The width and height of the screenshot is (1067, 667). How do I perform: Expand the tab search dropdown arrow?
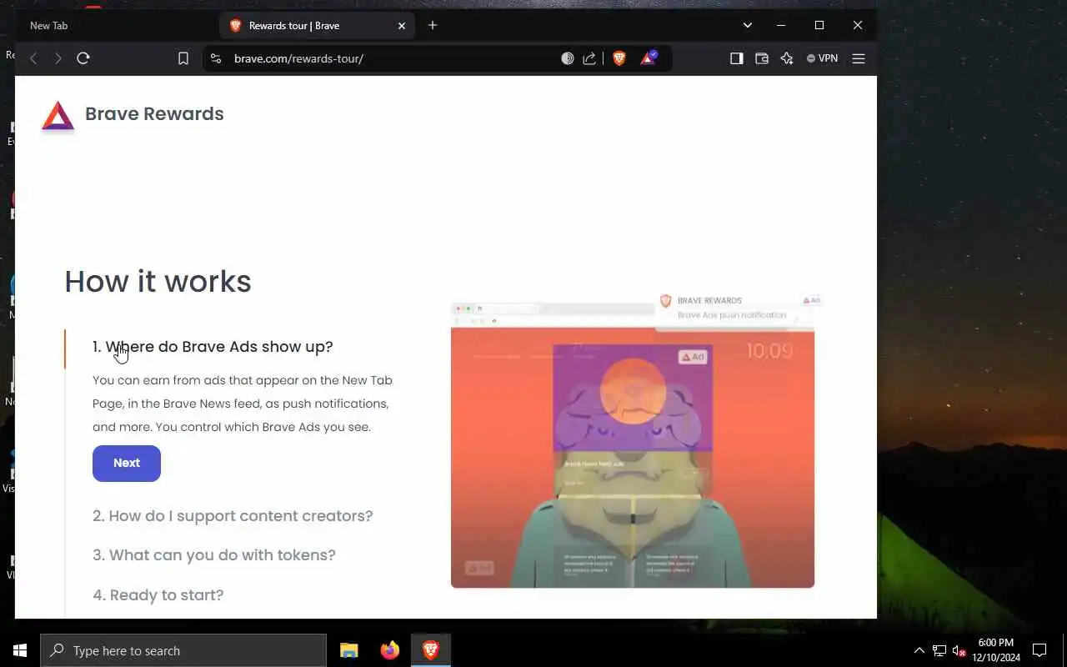point(748,26)
